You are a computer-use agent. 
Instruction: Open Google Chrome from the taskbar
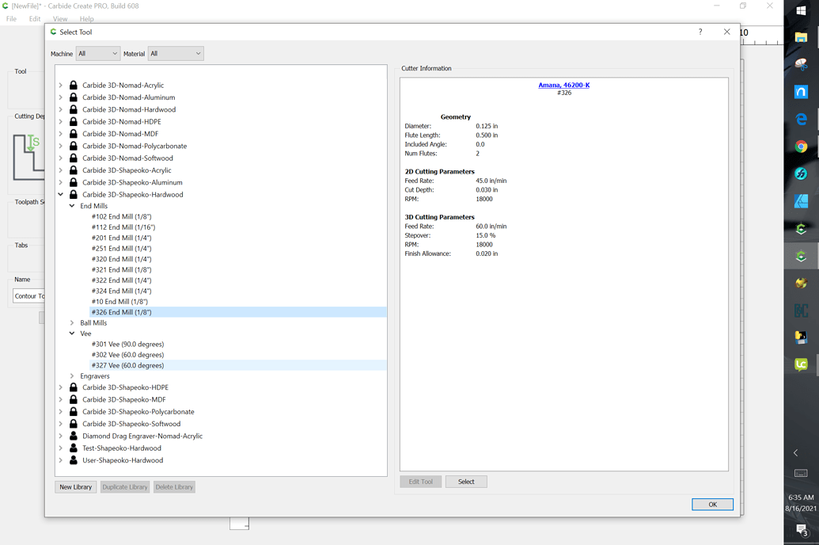point(801,147)
